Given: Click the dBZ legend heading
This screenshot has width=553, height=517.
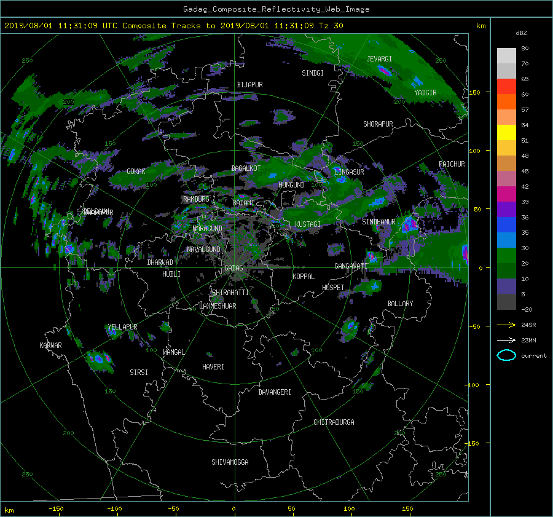Looking at the screenshot, I should 521,33.
